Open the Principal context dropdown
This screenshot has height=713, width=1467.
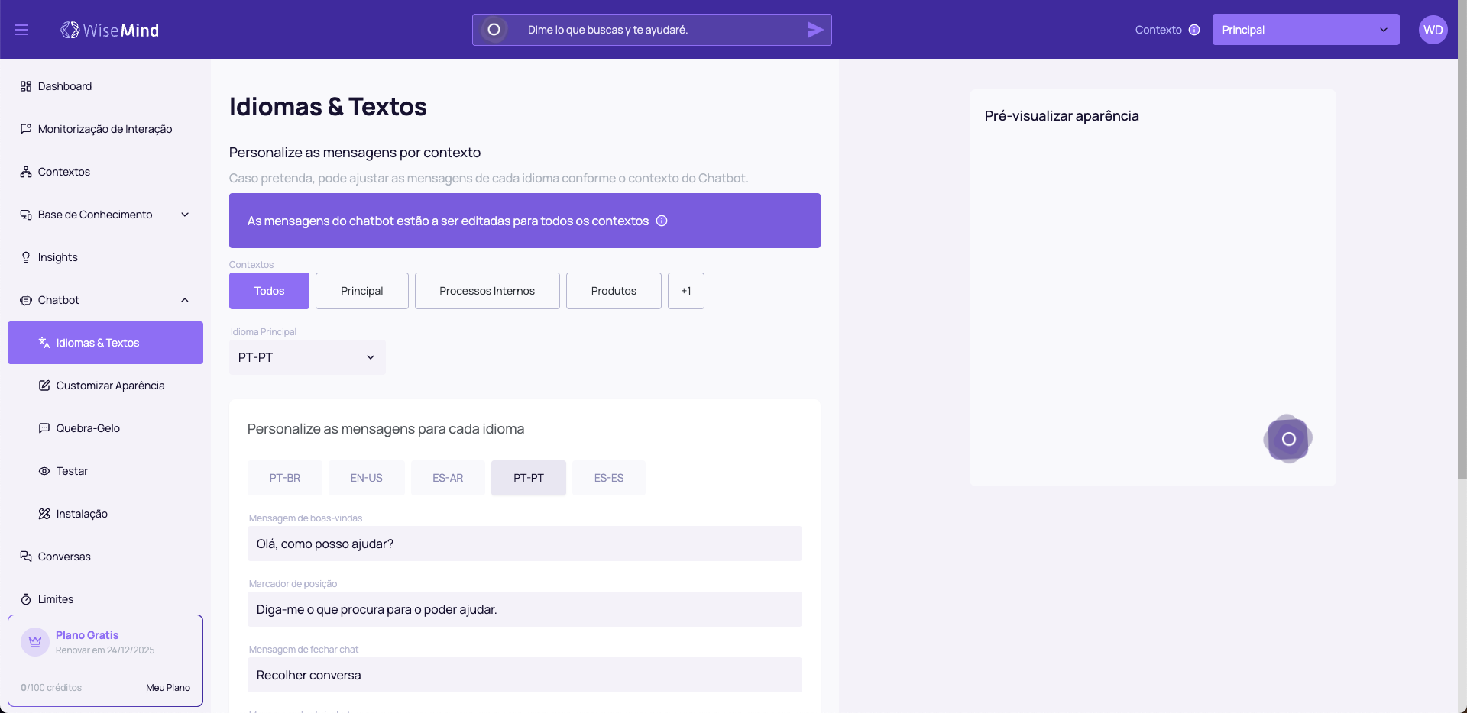[x=1305, y=30]
